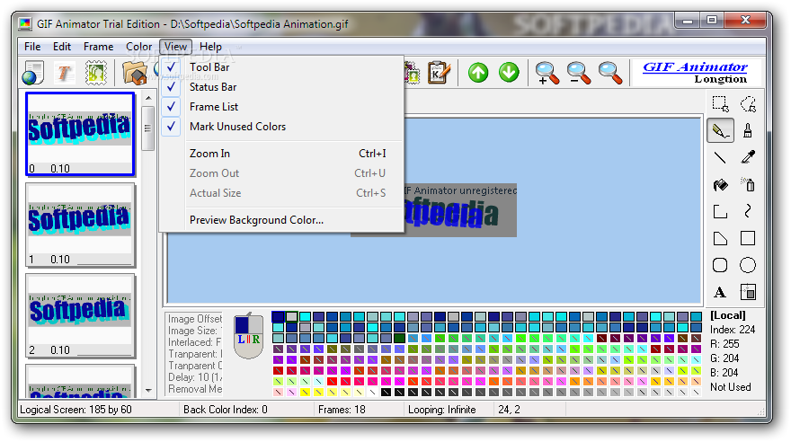Select frame 0 thumbnail
The image size is (791, 442).
[x=80, y=134]
